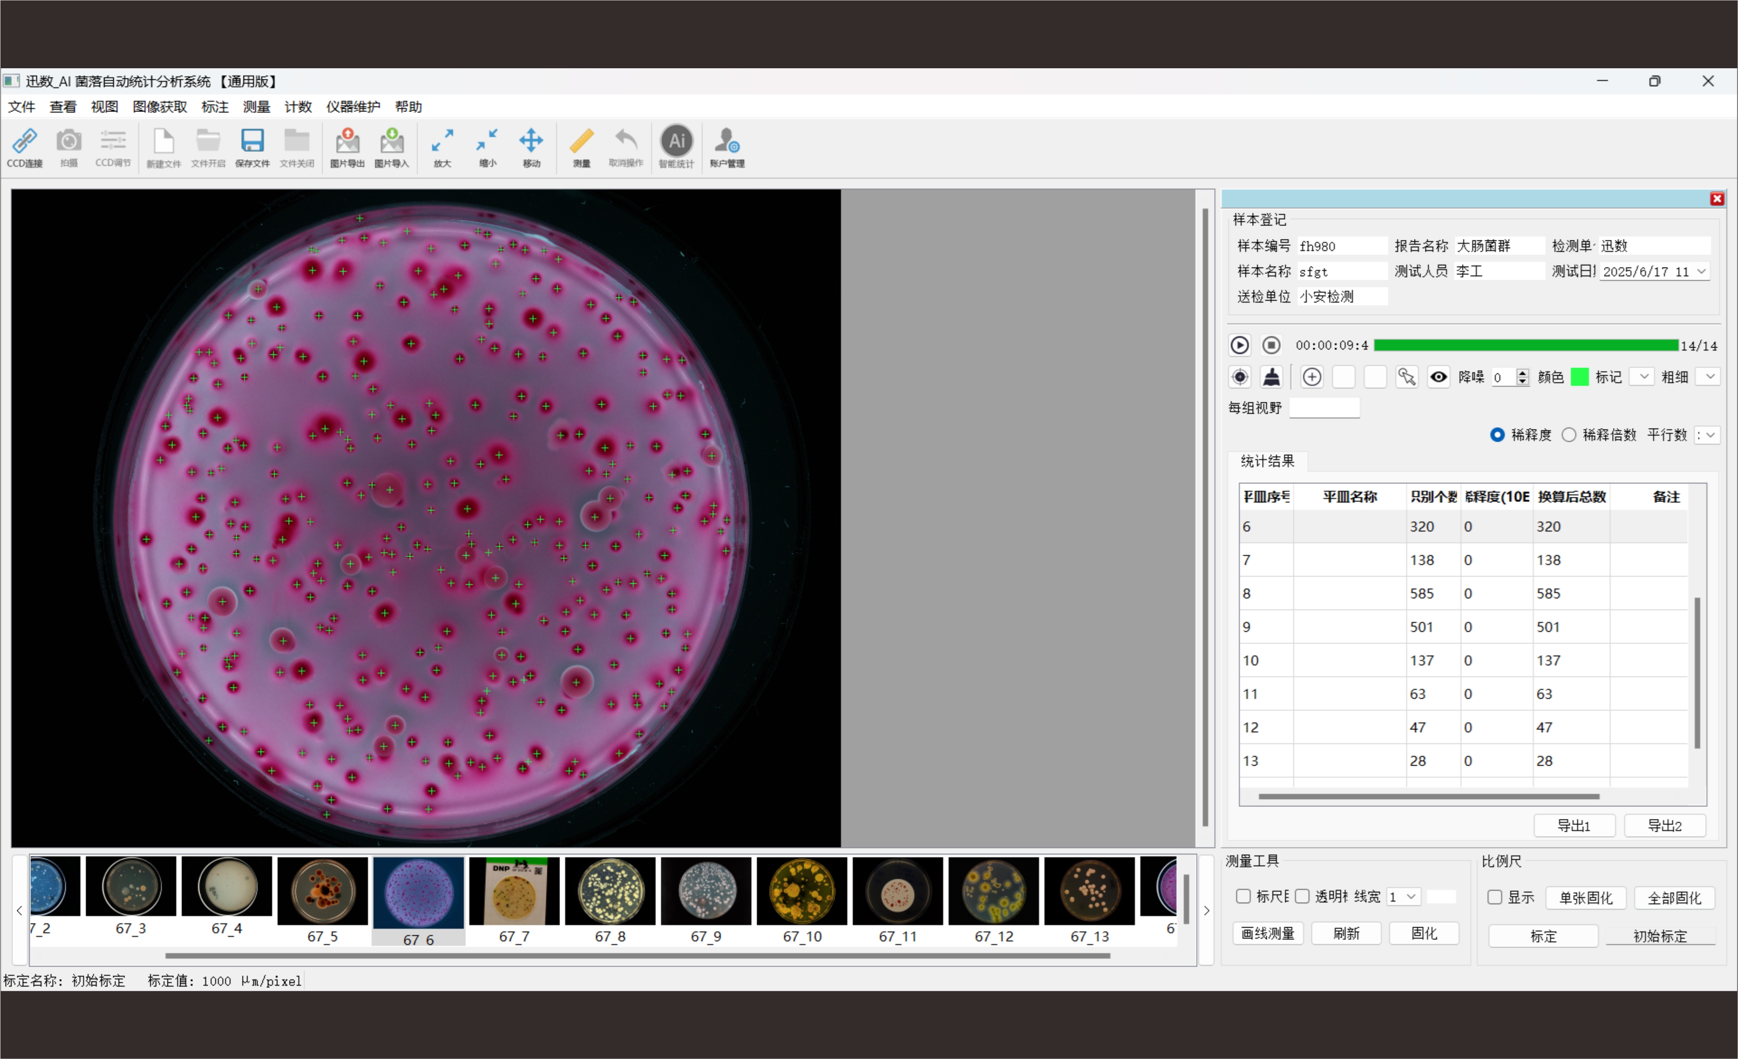
Task: Select the 稀释倍数 radio button
Action: pos(1569,435)
